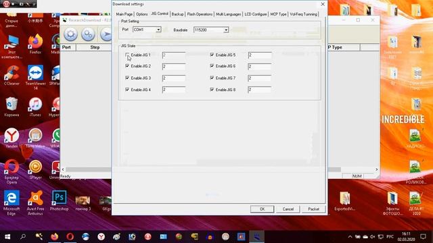
Task: Click the double-gear Settings icon in ResearchDownload
Action: [88, 34]
